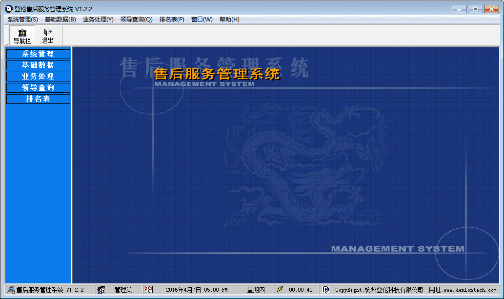Open the 窗口(W) menu
This screenshot has width=504, height=299.
pyautogui.click(x=202, y=20)
